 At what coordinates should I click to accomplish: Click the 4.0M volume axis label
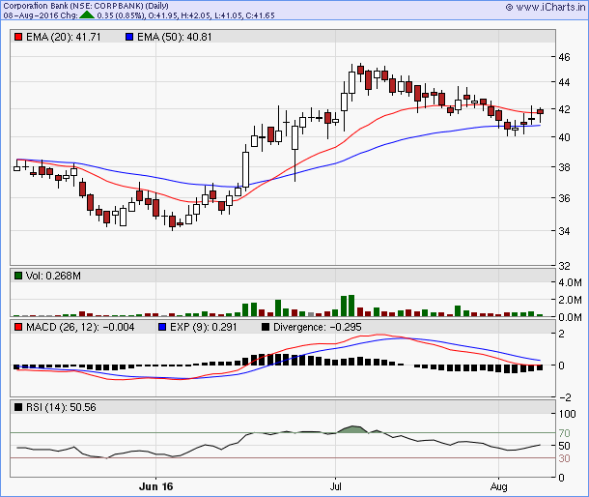point(570,282)
